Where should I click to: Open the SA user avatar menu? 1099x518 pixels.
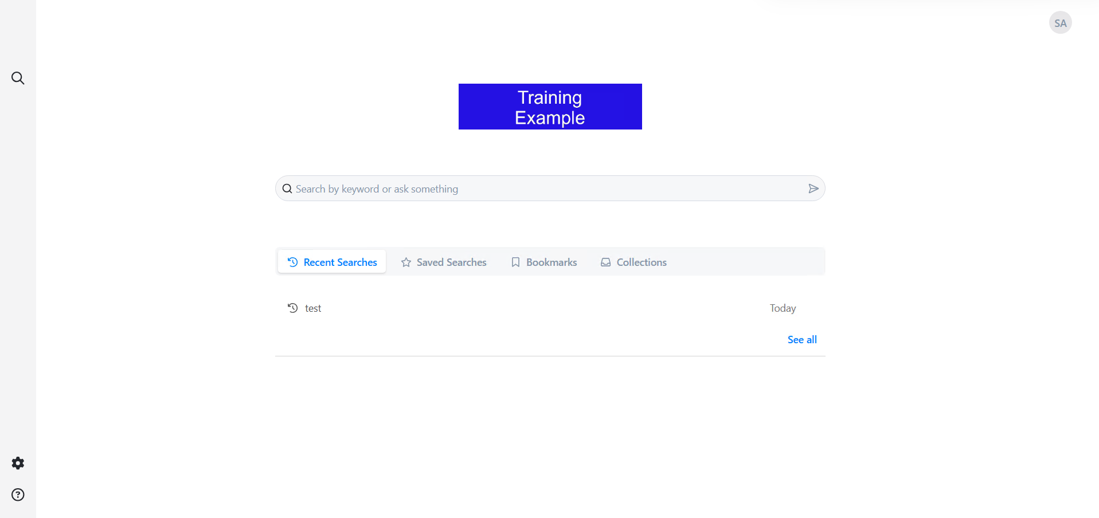pyautogui.click(x=1060, y=23)
